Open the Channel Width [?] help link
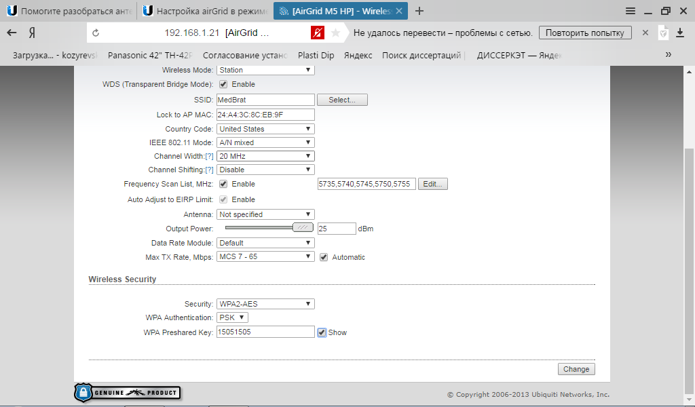The width and height of the screenshot is (695, 407). coord(209,156)
